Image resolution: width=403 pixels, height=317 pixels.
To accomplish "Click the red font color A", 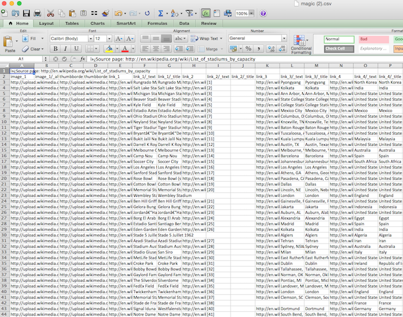I will [125, 48].
